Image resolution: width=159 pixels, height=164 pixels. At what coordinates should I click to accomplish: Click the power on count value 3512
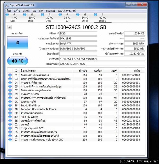135,49
